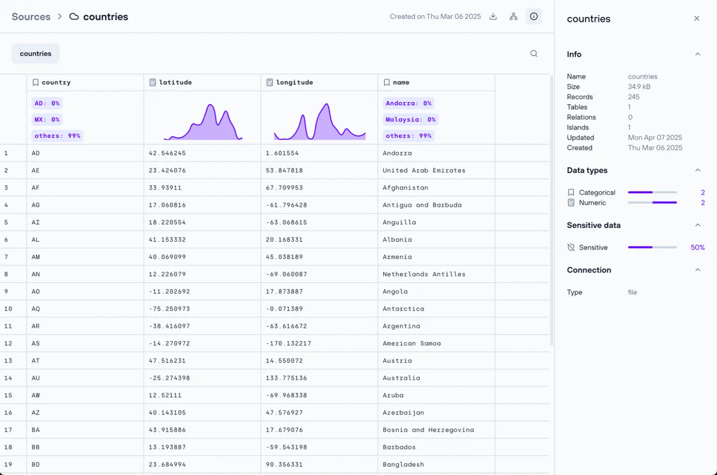Click the download icon in header
Screen dimensions: 717x475
tap(493, 16)
